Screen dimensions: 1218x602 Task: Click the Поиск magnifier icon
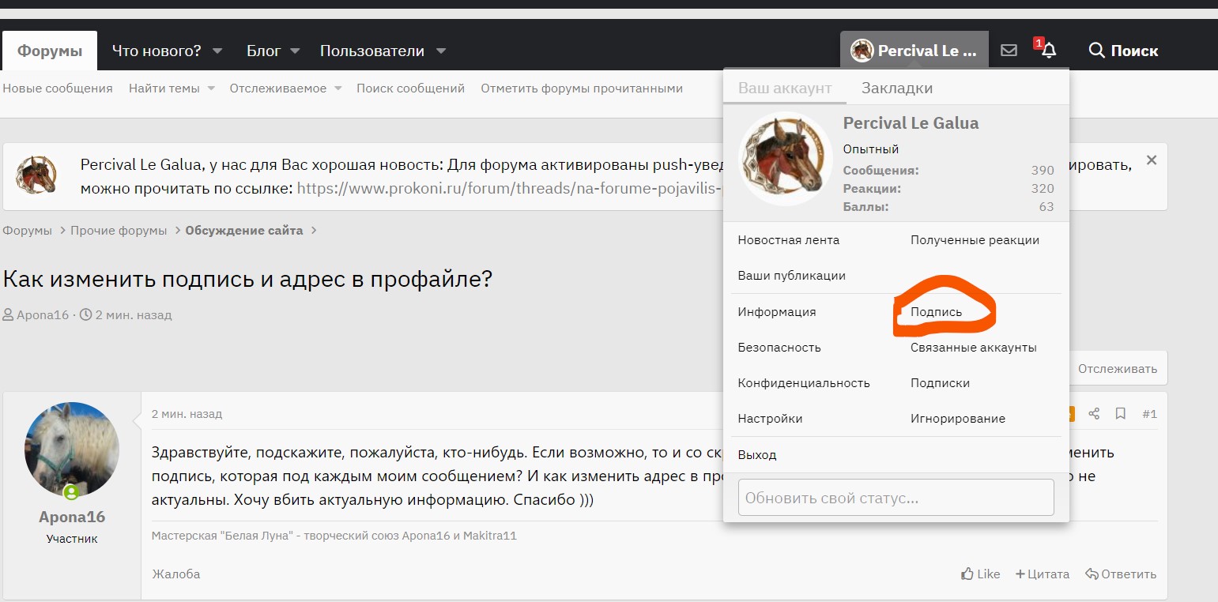click(x=1097, y=50)
